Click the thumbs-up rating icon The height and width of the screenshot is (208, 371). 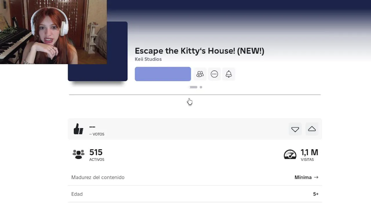coord(78,129)
